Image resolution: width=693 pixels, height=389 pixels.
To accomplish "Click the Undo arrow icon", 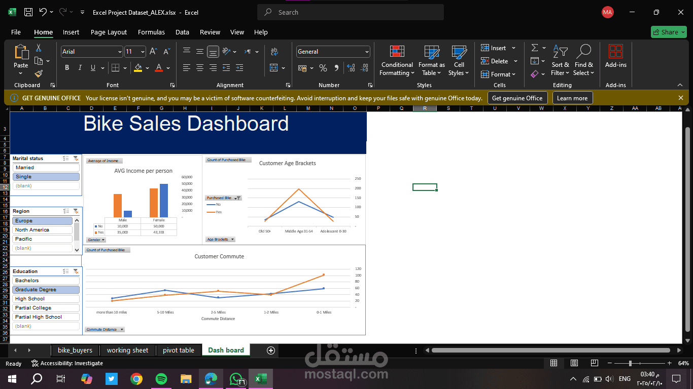I will [x=43, y=12].
